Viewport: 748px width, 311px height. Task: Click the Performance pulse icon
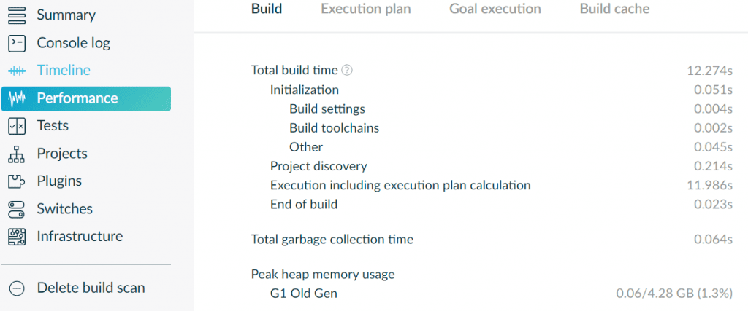point(17,98)
